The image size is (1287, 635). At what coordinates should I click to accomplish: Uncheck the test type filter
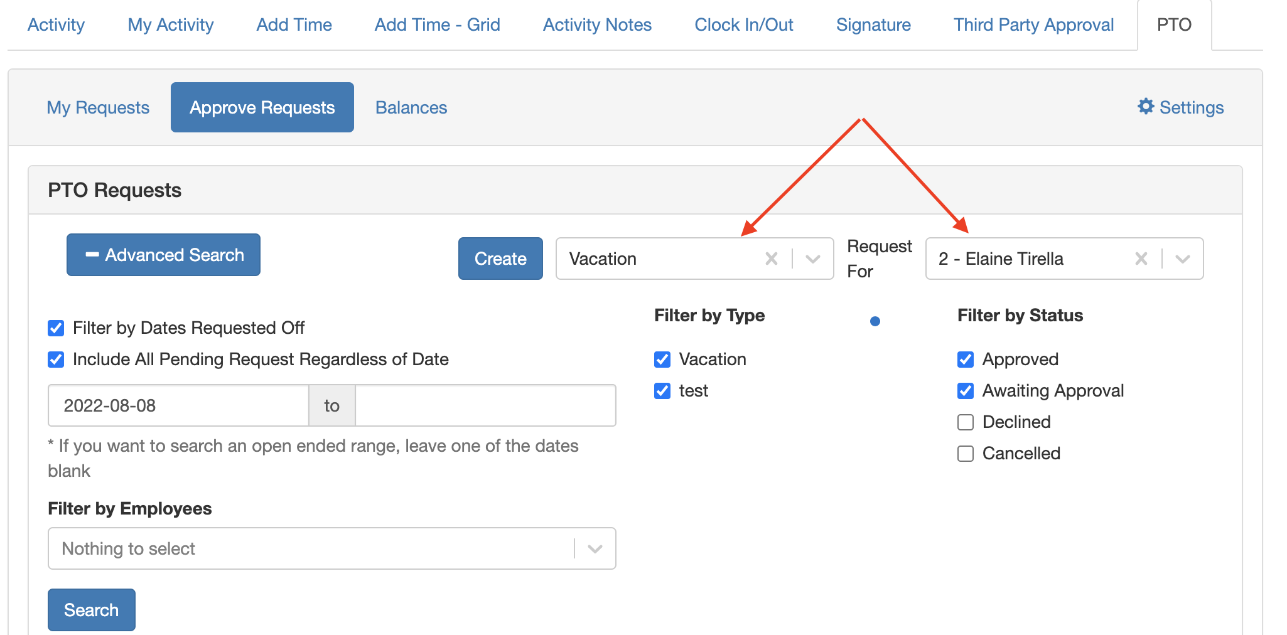point(662,391)
